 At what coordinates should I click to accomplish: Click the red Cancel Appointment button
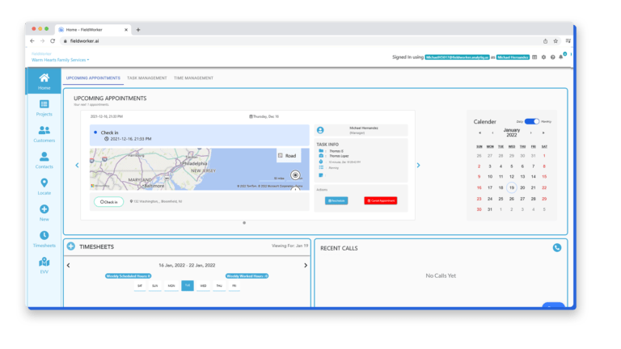pyautogui.click(x=380, y=200)
